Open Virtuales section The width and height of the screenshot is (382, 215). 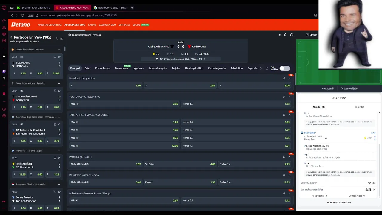pyautogui.click(x=124, y=25)
